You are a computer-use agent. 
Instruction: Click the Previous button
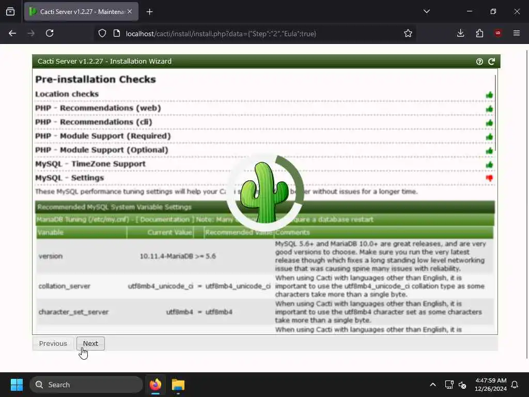53,343
